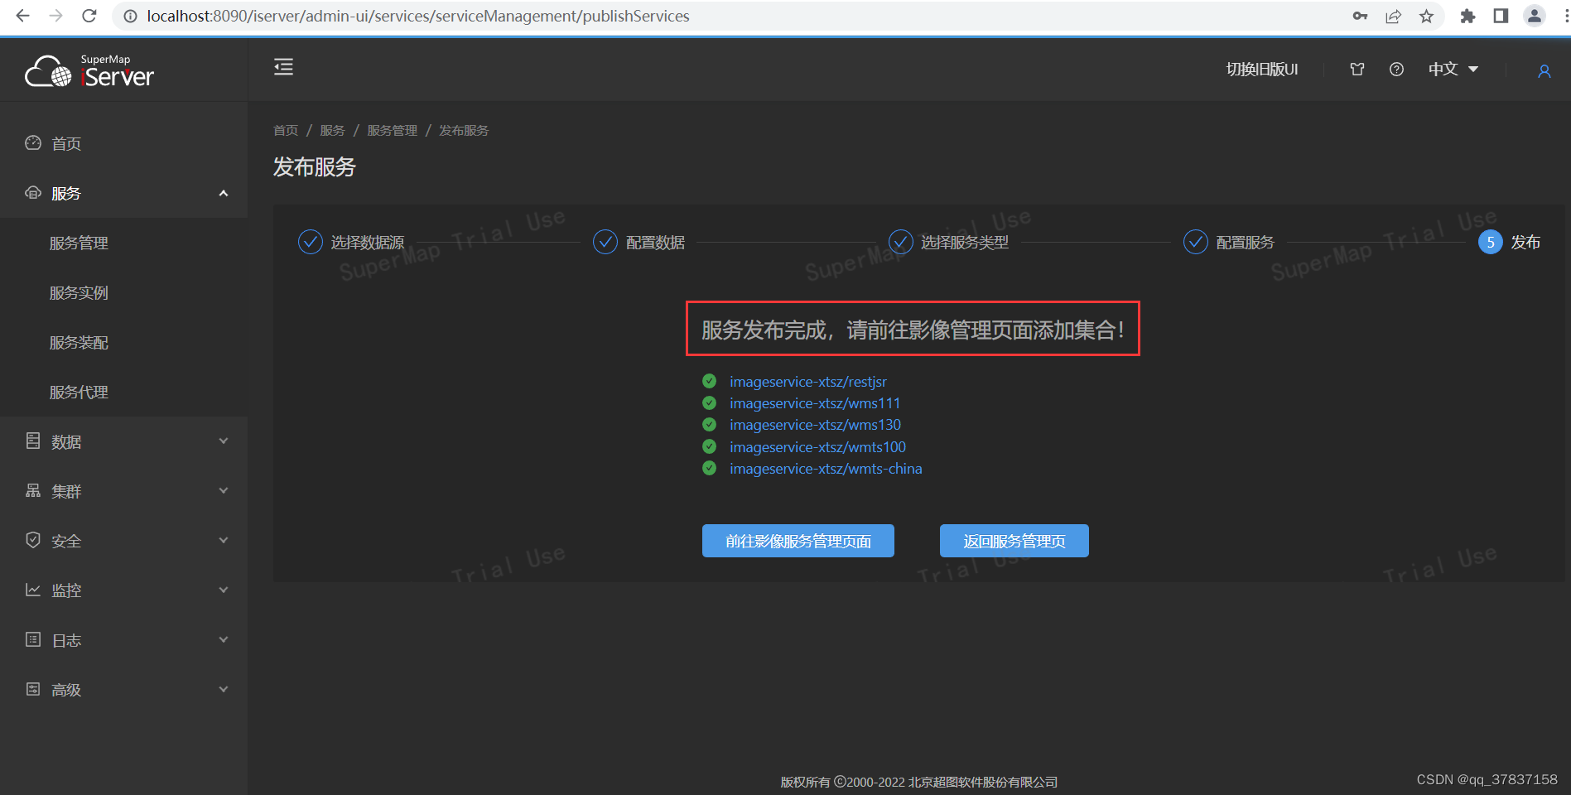This screenshot has height=795, width=1571.
Task: Click the copyright footer text
Action: tap(918, 782)
